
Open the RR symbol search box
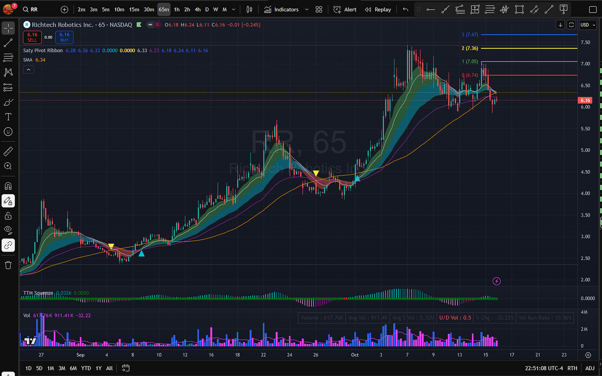30,10
